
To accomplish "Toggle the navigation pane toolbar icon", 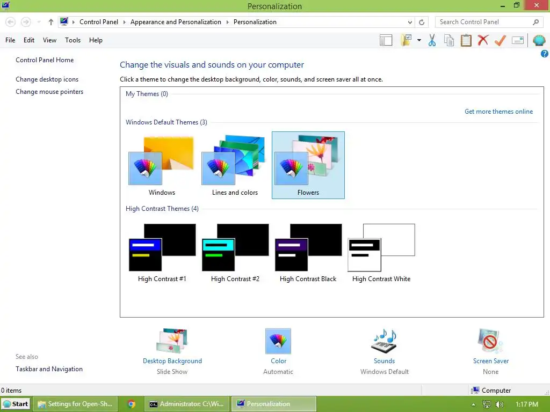I will 386,40.
